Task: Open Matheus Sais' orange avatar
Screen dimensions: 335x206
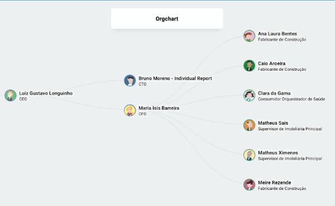Action: (250, 125)
